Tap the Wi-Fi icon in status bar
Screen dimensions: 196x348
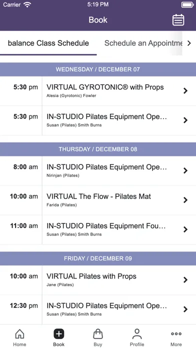[27, 4]
